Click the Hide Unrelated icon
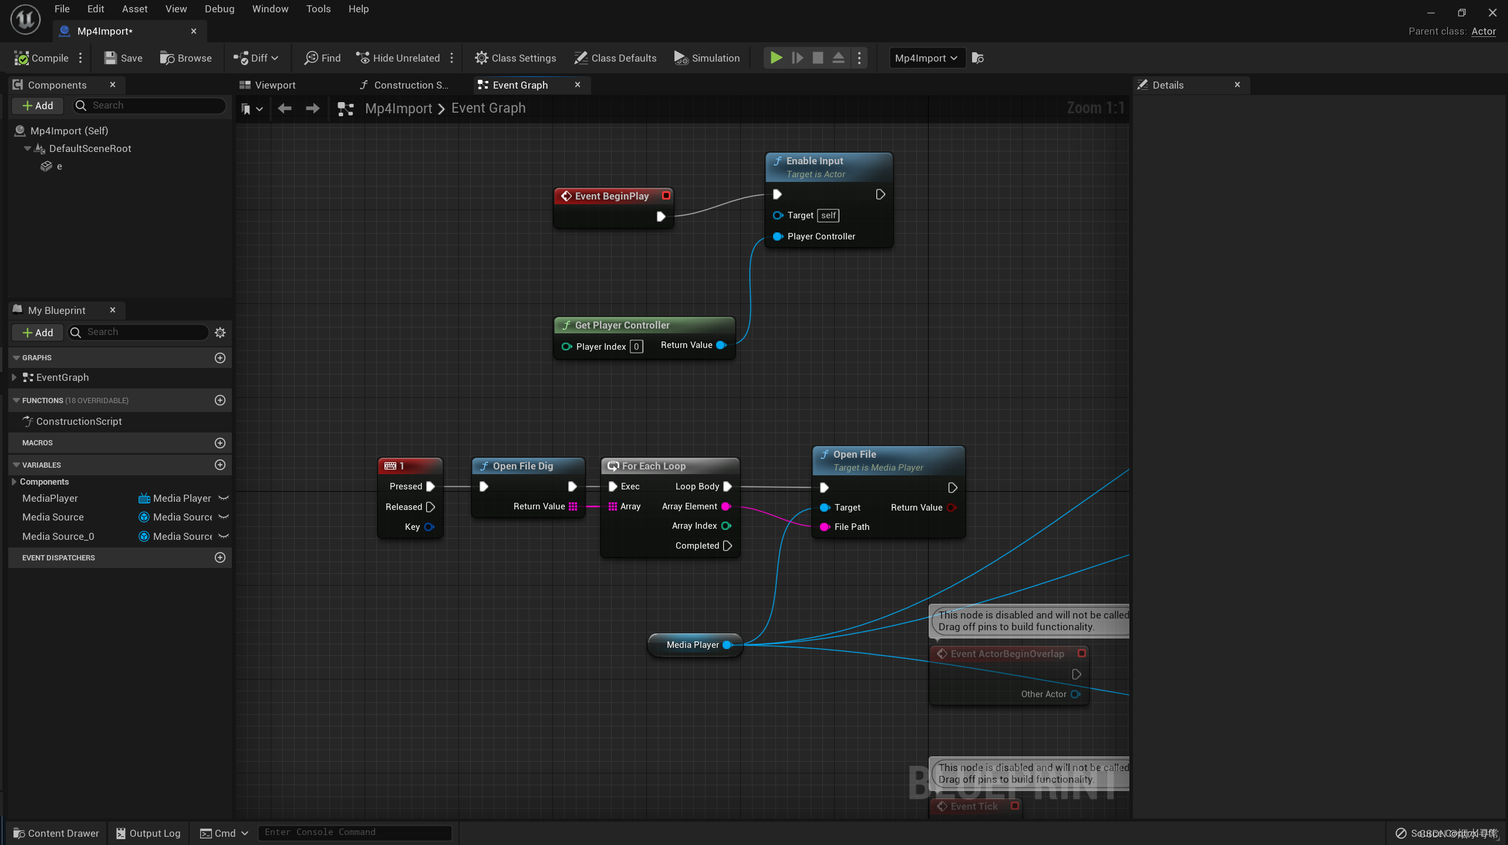The height and width of the screenshot is (845, 1508). click(x=363, y=58)
